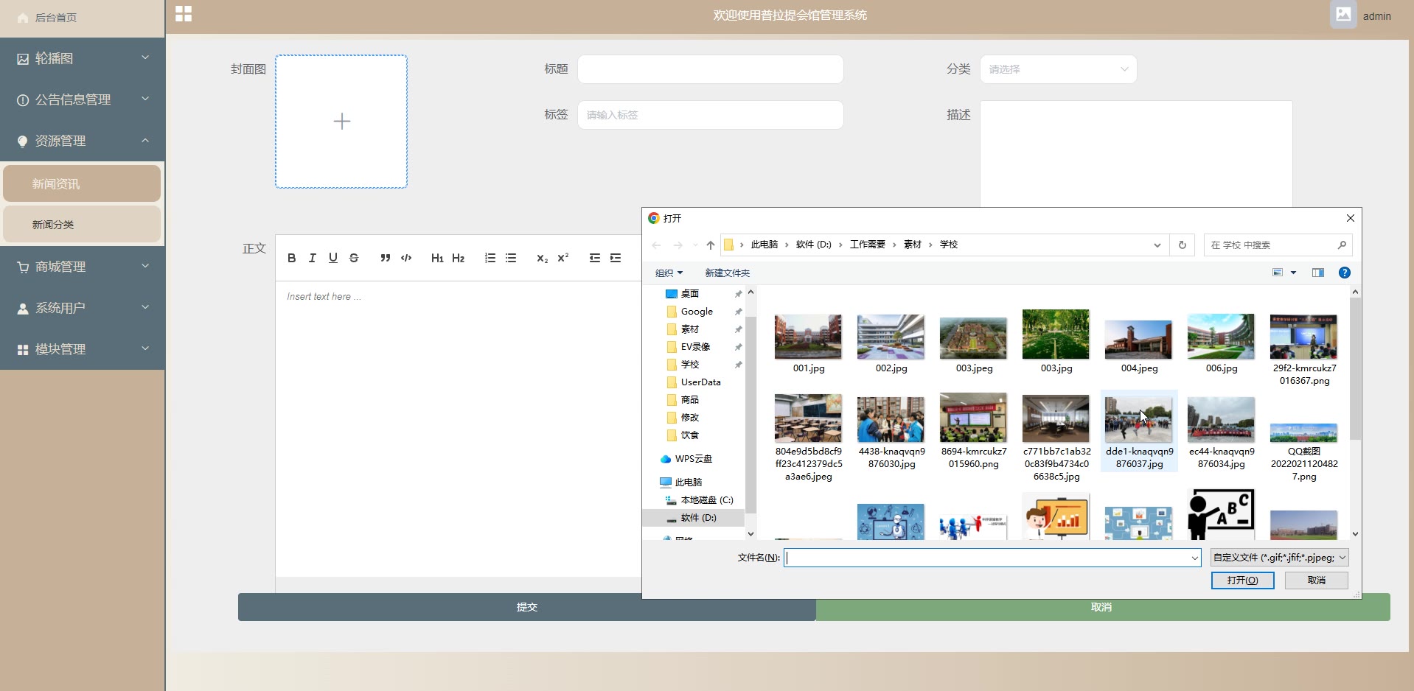This screenshot has height=691, width=1414.
Task: Refresh the file dialog folder view
Action: [x=1183, y=245]
